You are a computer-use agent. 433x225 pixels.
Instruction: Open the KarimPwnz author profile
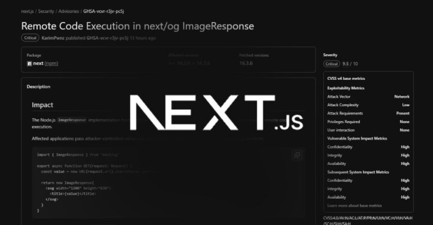53,38
